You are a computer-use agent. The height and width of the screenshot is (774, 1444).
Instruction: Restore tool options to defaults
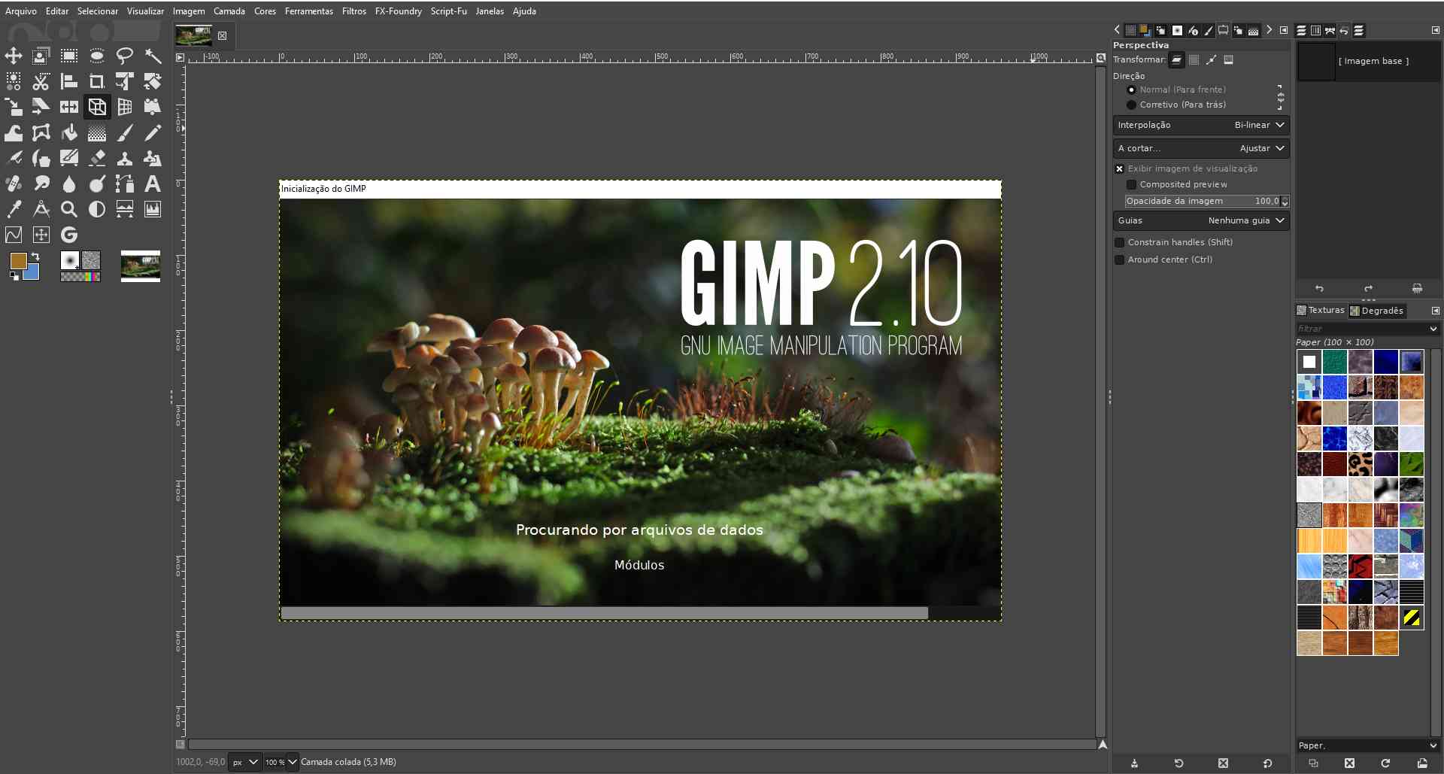tap(1268, 763)
